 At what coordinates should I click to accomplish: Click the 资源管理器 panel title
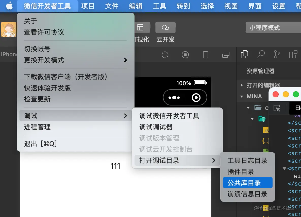coord(260,71)
